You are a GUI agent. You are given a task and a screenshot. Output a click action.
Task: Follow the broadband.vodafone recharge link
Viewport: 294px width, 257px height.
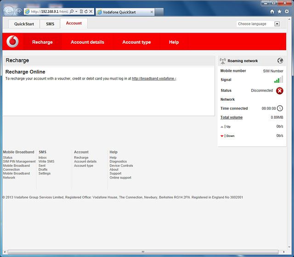[154, 79]
